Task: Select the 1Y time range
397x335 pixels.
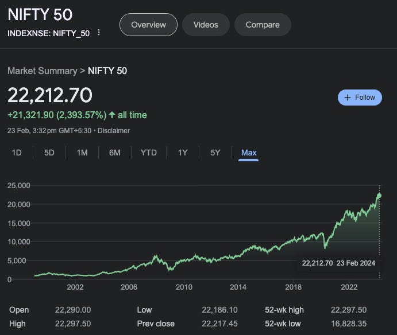Action: point(183,153)
